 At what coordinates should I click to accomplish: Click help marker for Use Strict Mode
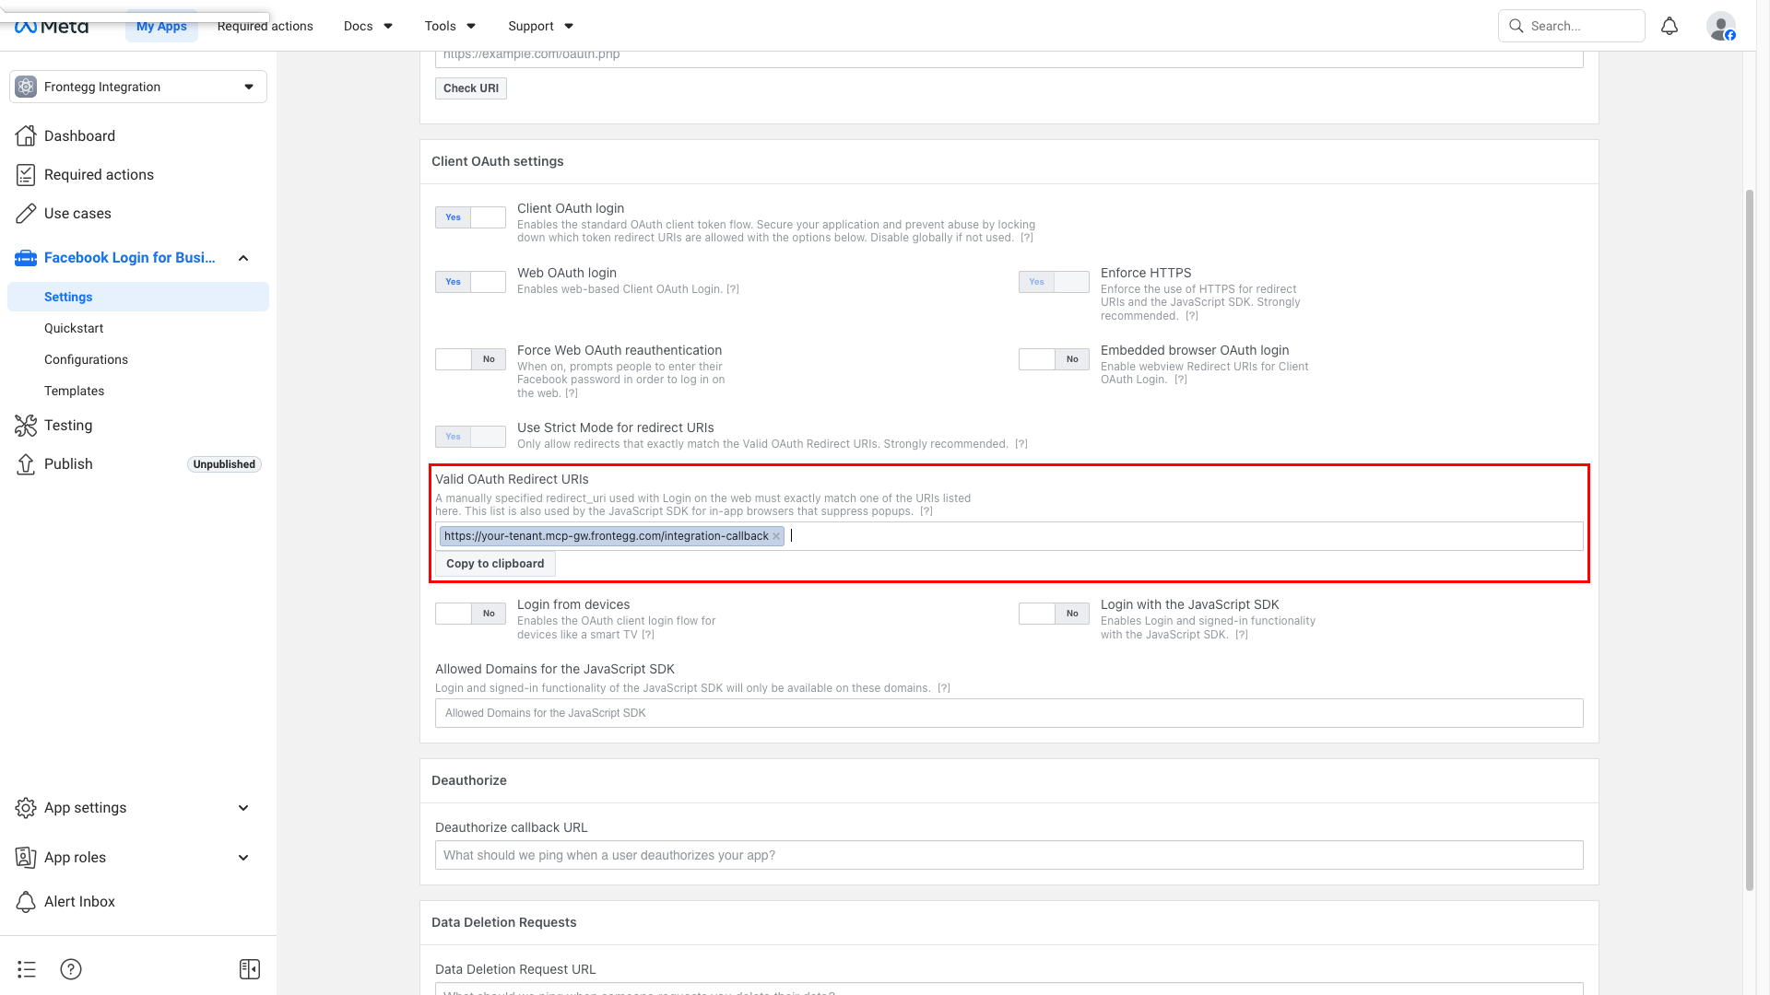(x=1021, y=444)
